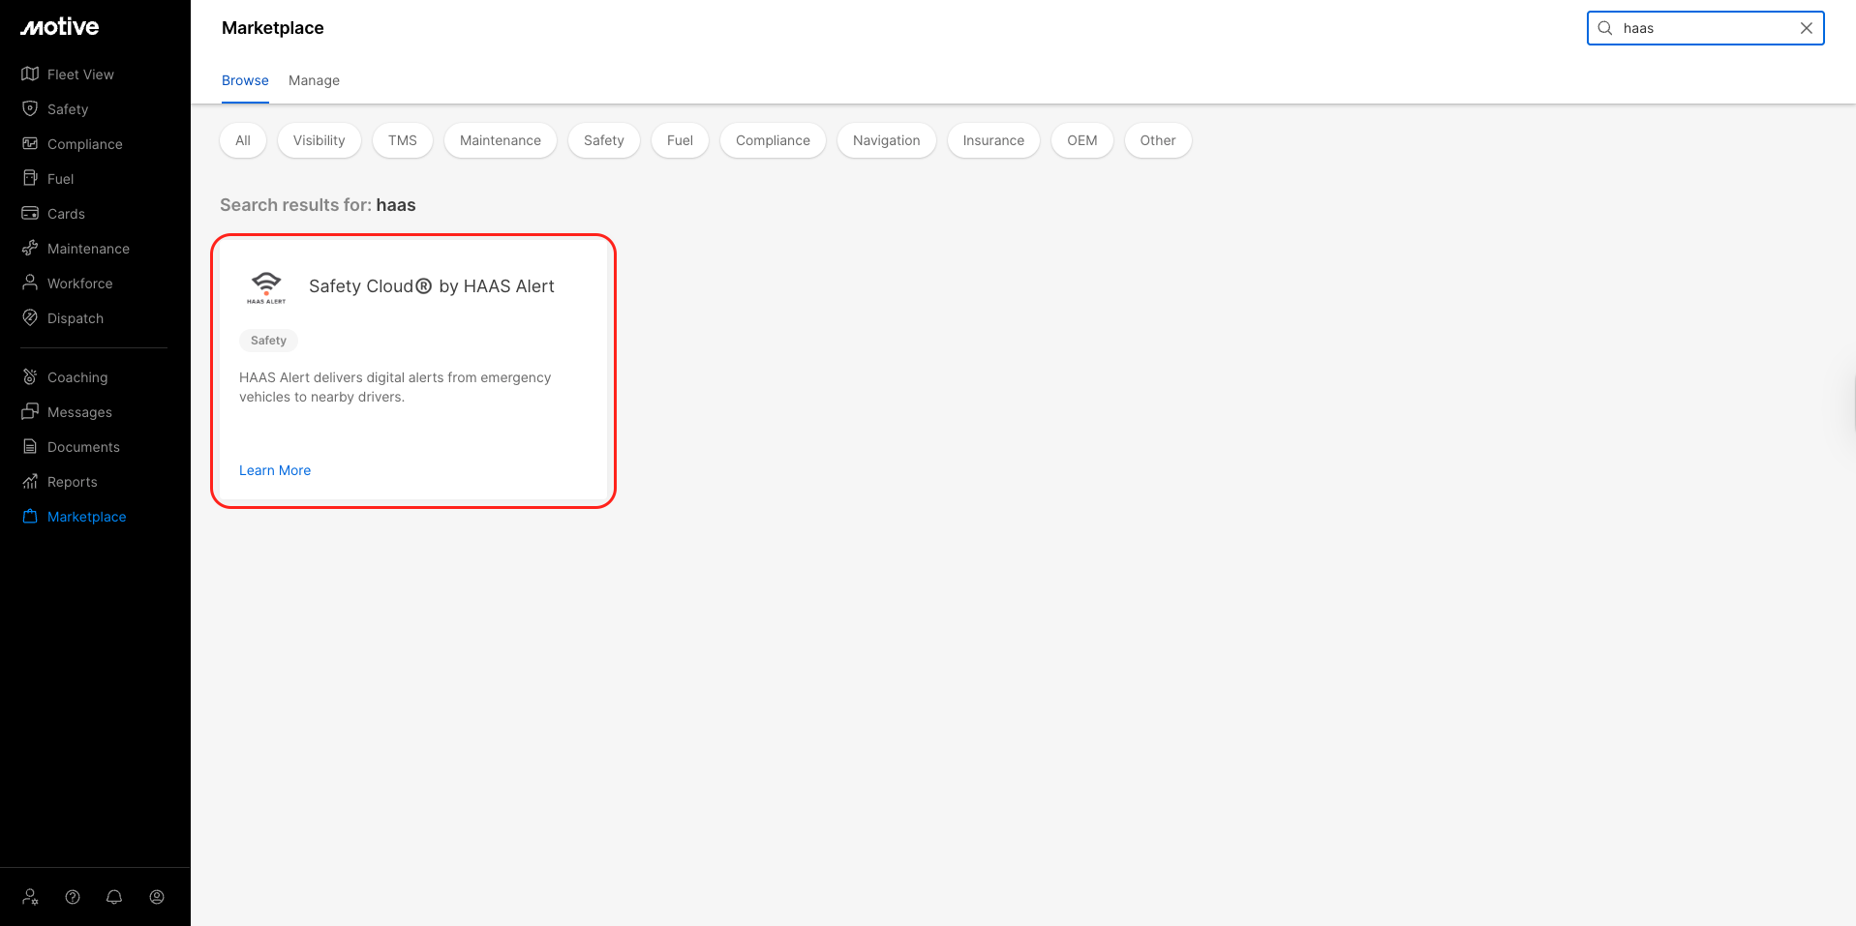Click the Workforce person icon
The height and width of the screenshot is (926, 1856).
point(30,283)
